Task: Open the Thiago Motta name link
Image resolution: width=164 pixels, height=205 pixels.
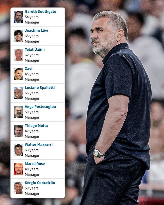Action: point(36,126)
